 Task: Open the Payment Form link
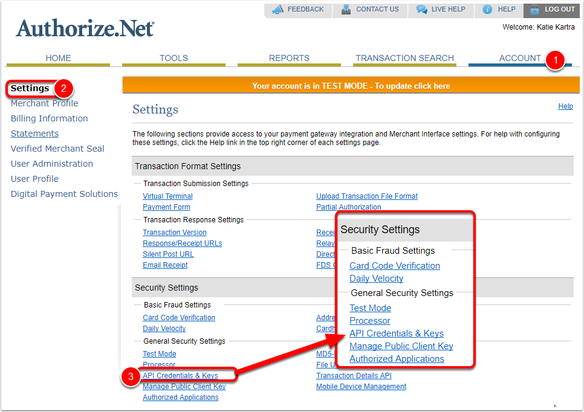coord(166,207)
